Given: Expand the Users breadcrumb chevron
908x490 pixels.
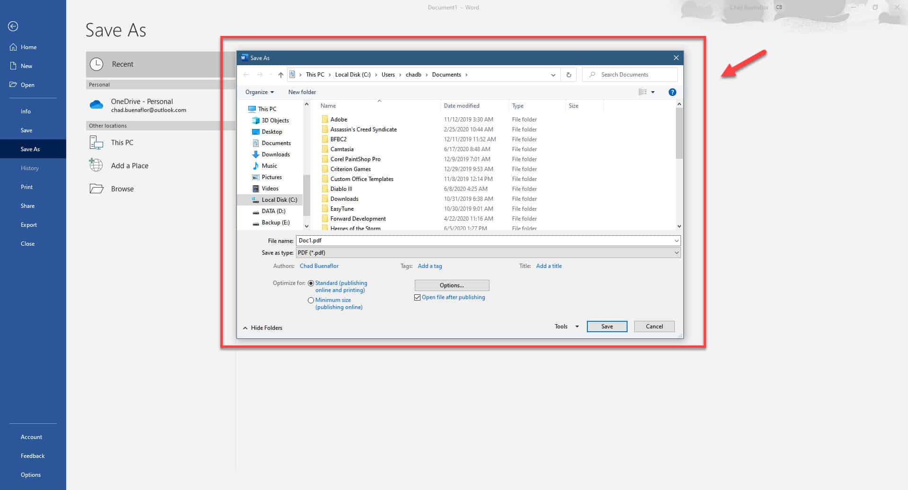Looking at the screenshot, I should pyautogui.click(x=400, y=75).
